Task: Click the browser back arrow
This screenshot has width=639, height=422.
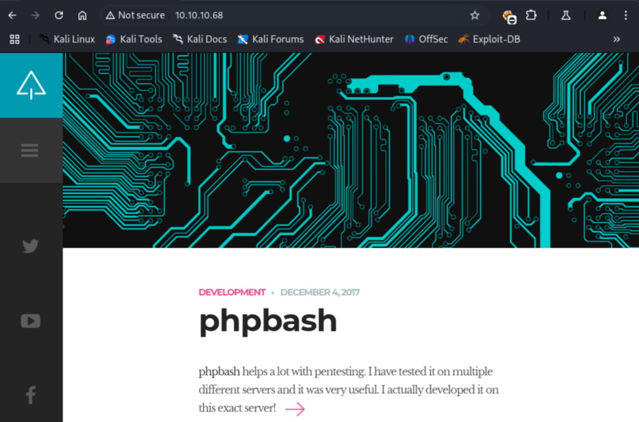Action: pyautogui.click(x=12, y=15)
